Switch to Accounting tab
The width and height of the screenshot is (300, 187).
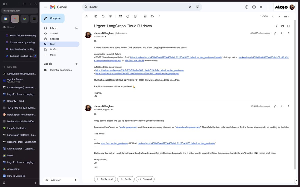(20, 169)
